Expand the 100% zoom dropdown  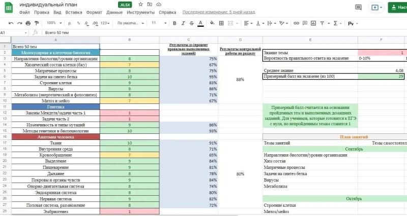54,23
